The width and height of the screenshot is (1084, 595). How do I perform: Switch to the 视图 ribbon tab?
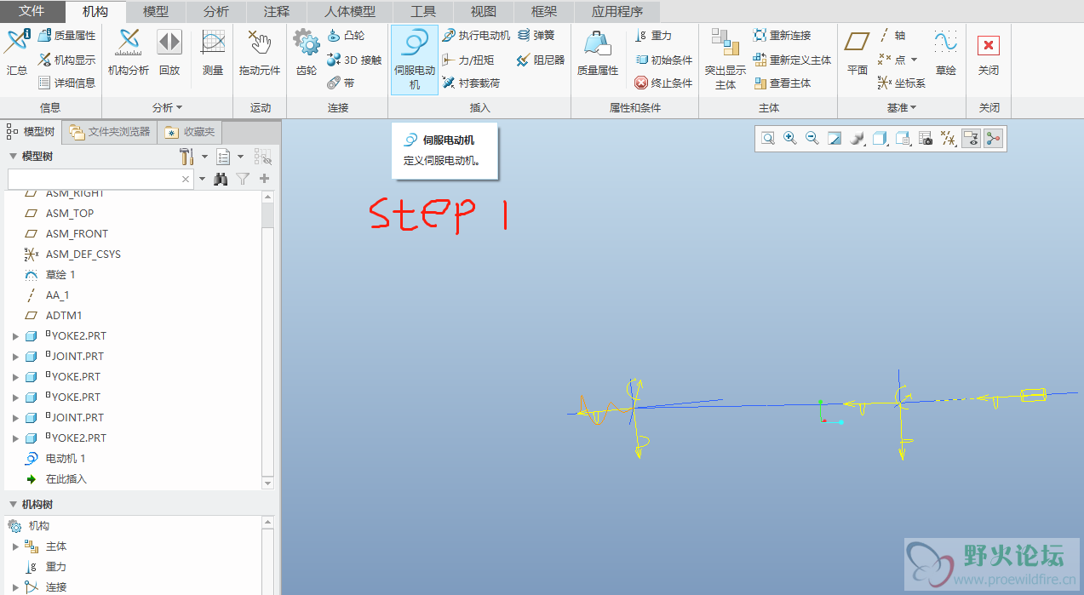(483, 12)
